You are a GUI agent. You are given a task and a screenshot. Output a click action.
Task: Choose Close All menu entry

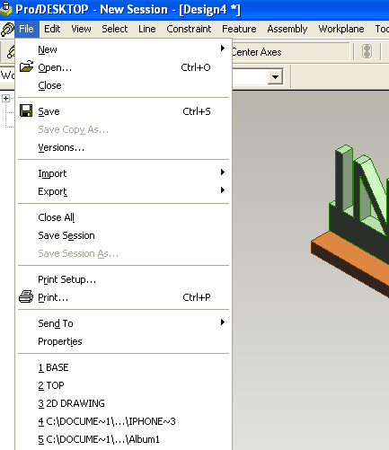tap(123, 217)
